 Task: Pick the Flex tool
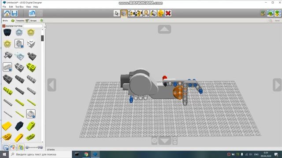[146, 13]
